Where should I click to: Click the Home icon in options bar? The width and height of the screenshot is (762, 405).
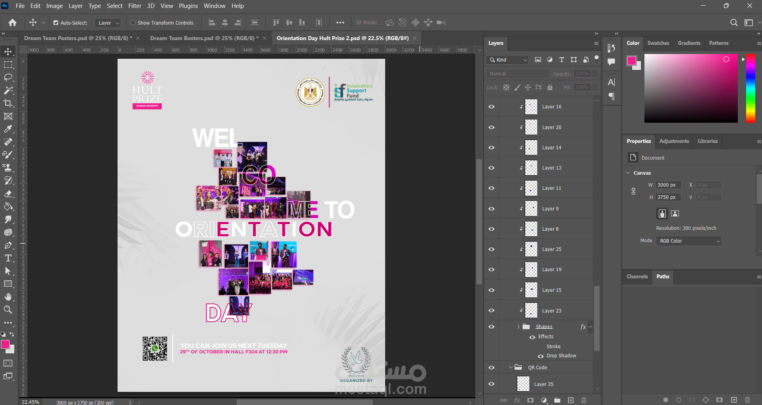[x=13, y=23]
